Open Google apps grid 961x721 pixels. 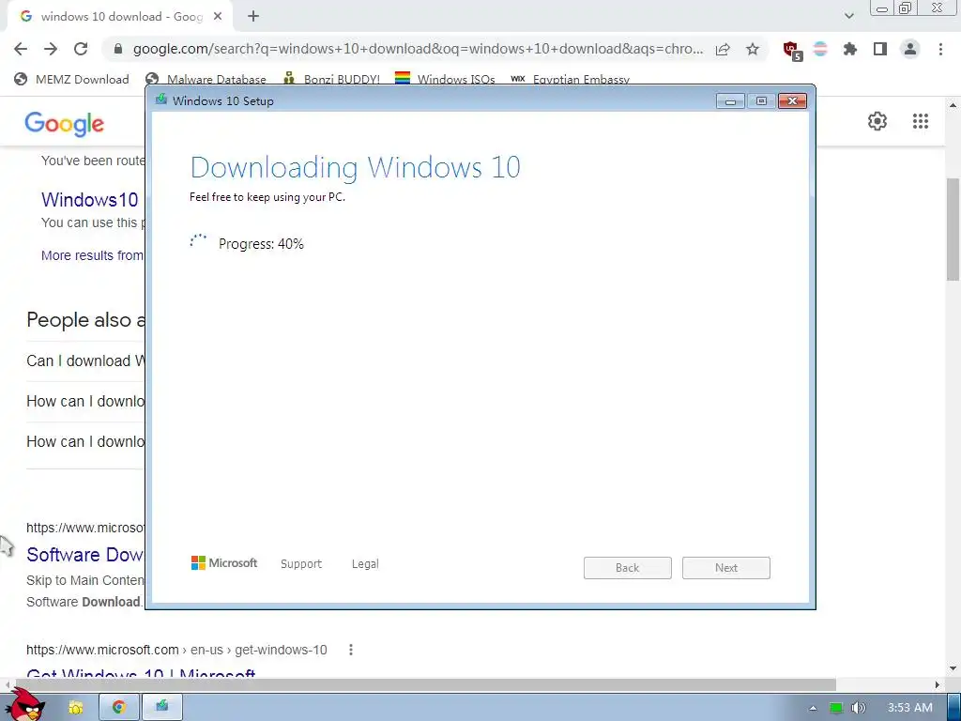[920, 121]
